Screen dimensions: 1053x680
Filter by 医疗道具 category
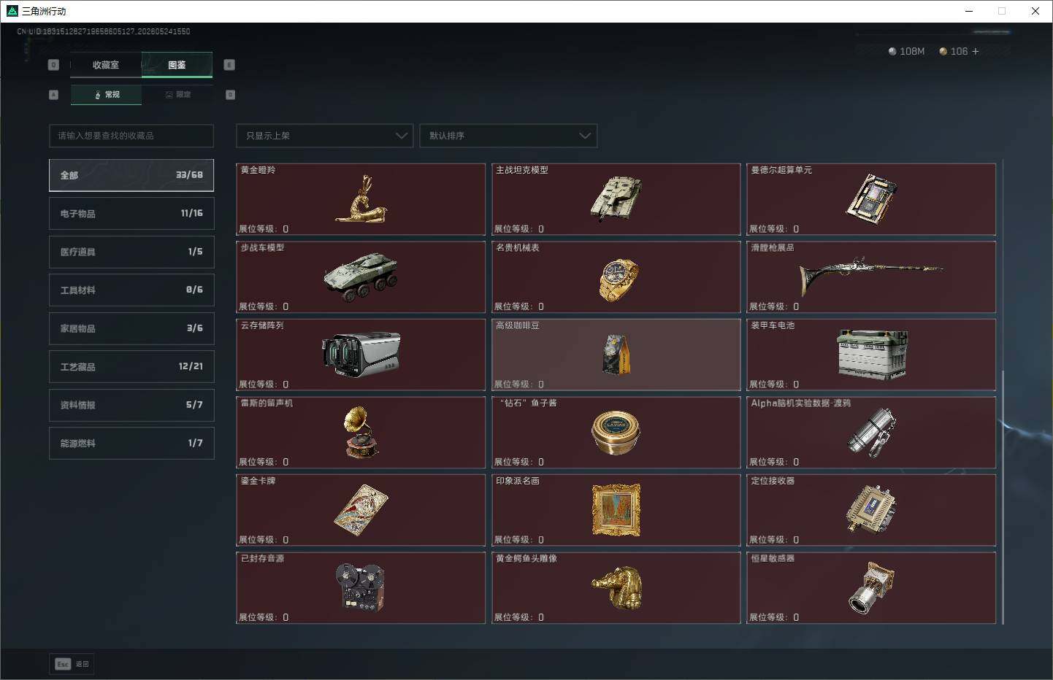131,252
